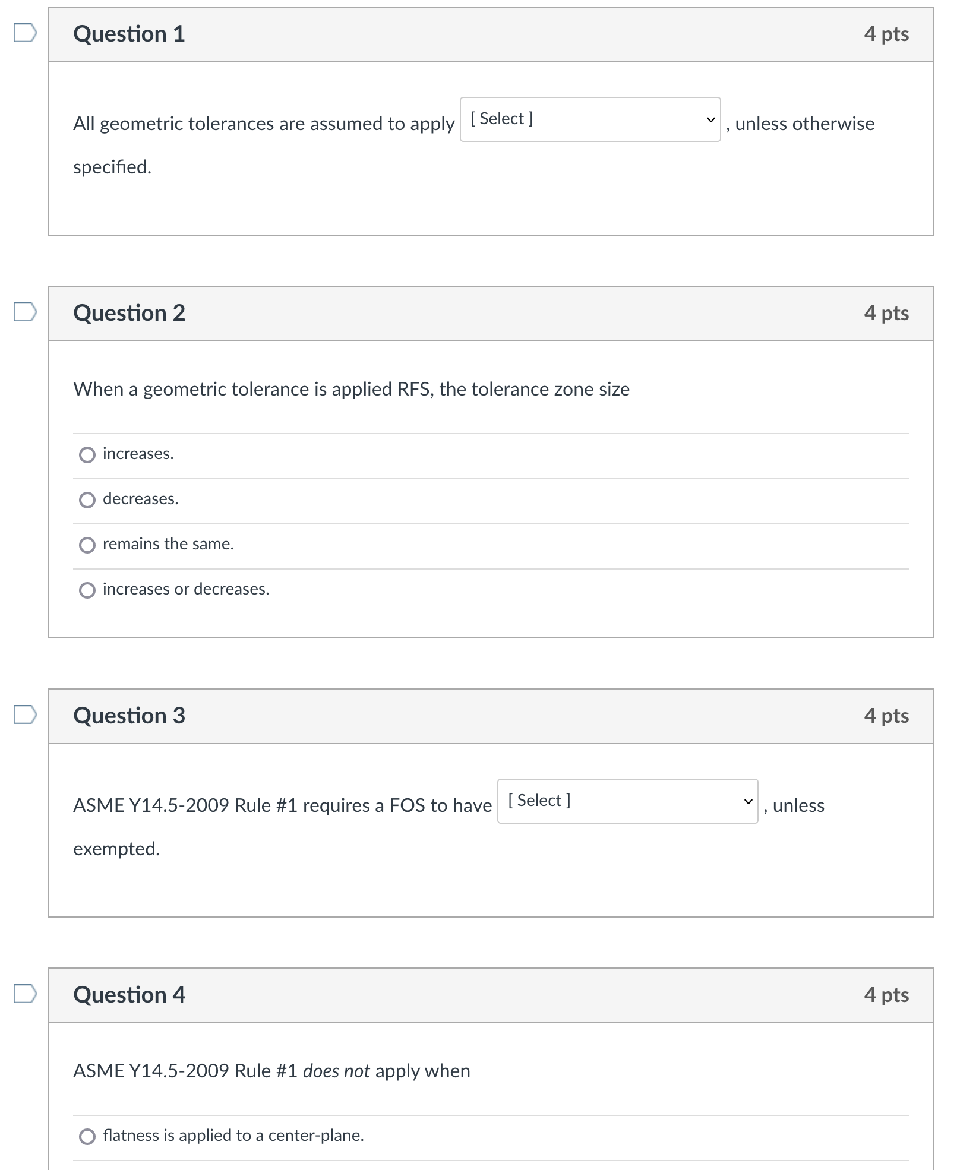
Task: Flag Question 1 for review
Action: tap(25, 33)
